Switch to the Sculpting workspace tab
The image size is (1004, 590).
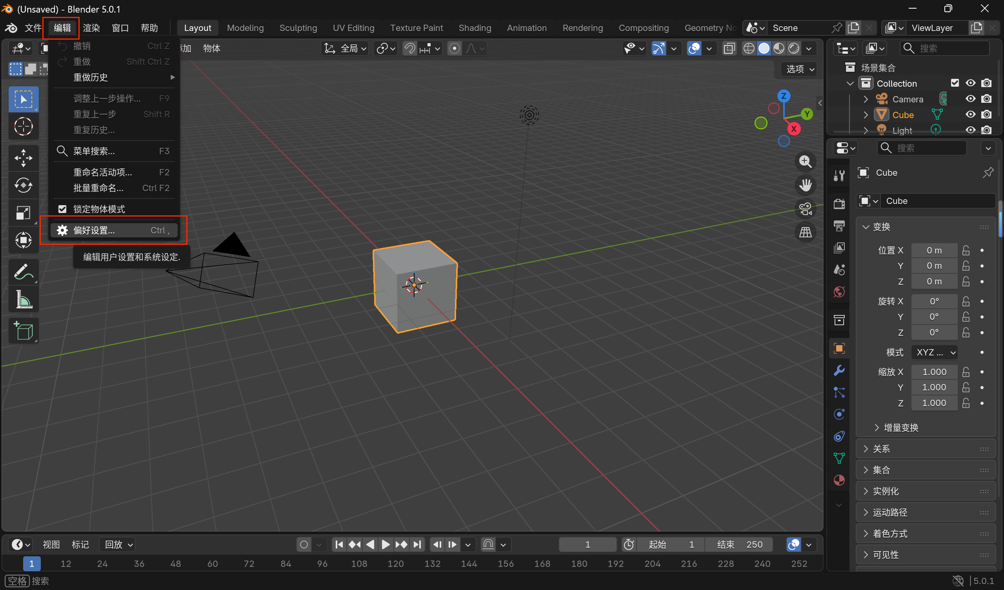(298, 28)
